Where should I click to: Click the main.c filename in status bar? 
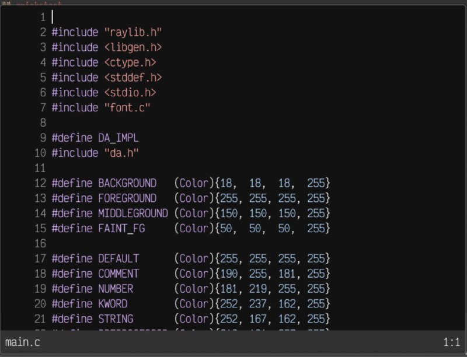23,342
